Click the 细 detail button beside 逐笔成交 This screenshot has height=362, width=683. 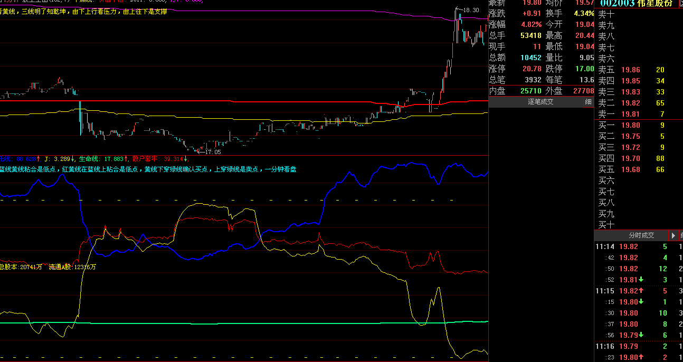tap(589, 102)
